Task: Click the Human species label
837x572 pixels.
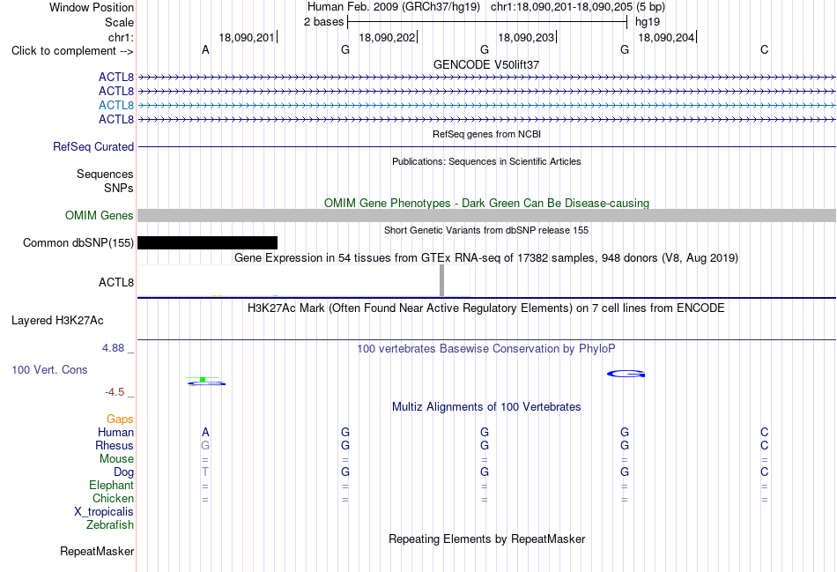Action: [115, 432]
